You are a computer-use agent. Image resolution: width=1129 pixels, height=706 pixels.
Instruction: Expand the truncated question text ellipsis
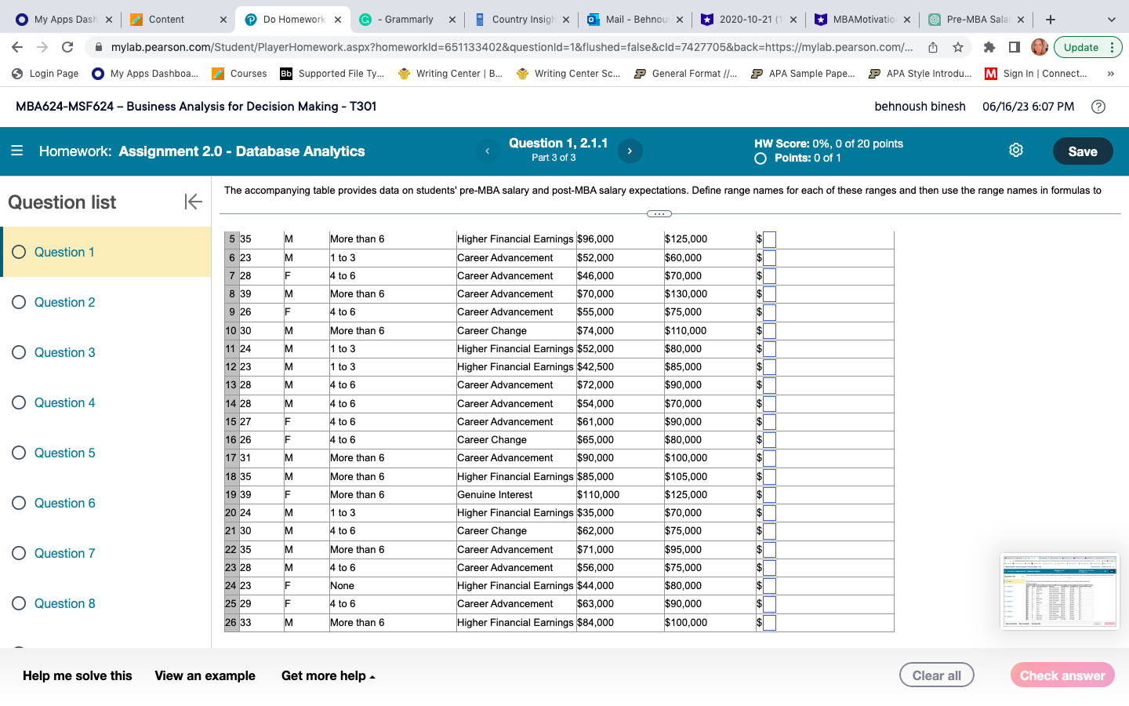pyautogui.click(x=659, y=213)
